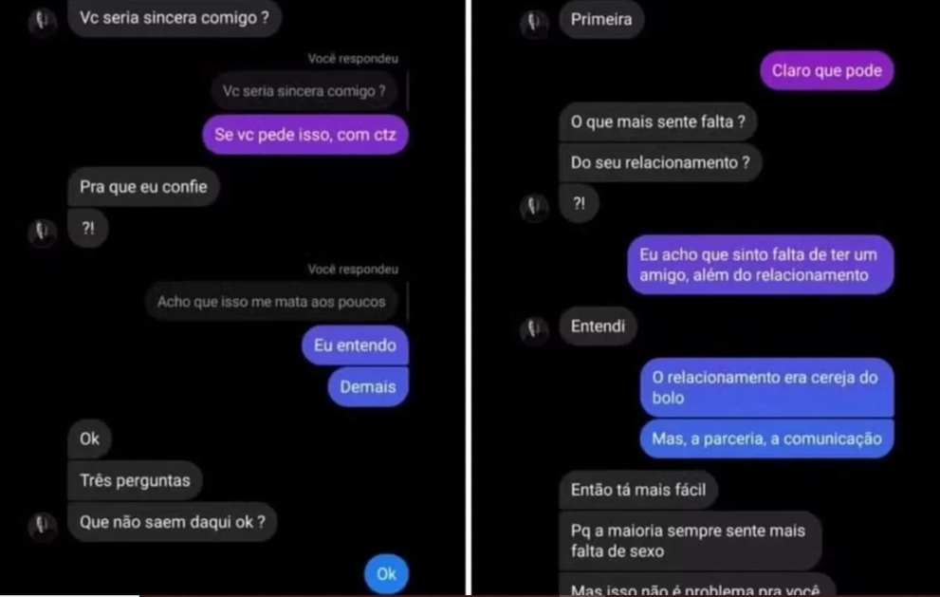The width and height of the screenshot is (940, 597).
Task: Tap the 'Eu entendo' bubble
Action: pos(355,345)
